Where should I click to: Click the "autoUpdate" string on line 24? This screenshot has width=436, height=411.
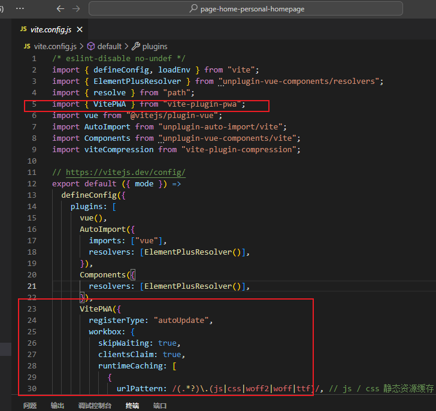coord(183,321)
